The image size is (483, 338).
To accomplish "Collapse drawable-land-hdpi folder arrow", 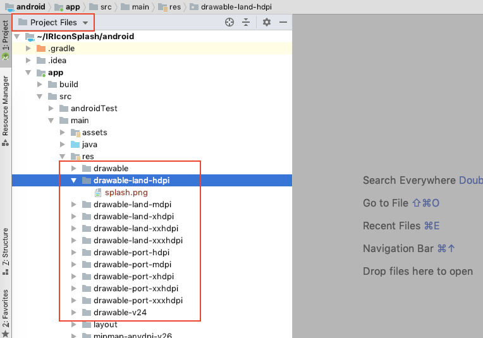I will [x=73, y=181].
